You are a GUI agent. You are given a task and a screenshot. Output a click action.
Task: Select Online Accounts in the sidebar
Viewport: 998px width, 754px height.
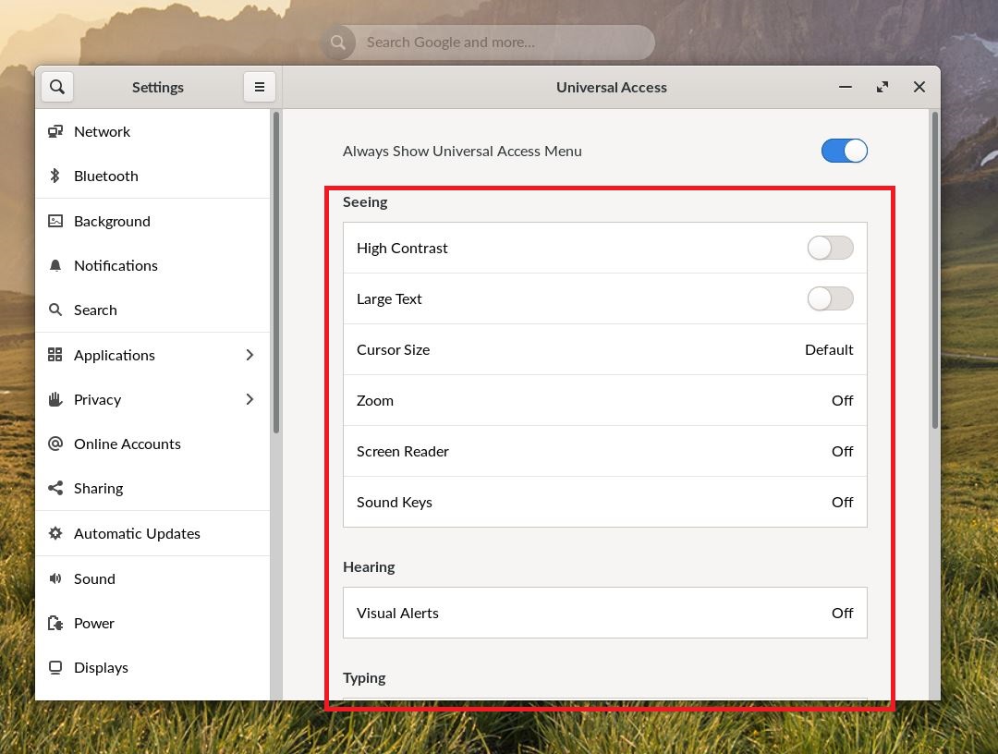click(152, 444)
